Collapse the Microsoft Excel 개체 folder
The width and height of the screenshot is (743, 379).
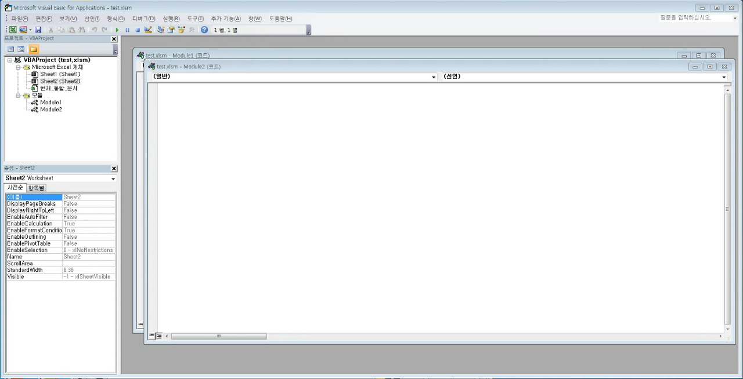18,67
